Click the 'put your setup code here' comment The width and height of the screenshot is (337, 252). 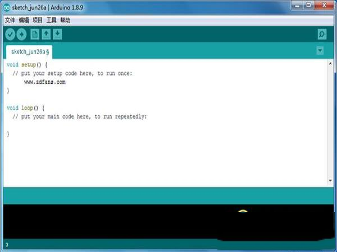[72, 73]
